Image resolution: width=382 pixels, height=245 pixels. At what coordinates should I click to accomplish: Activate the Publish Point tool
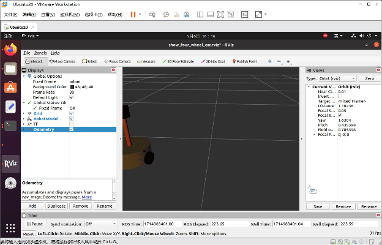[x=245, y=61]
